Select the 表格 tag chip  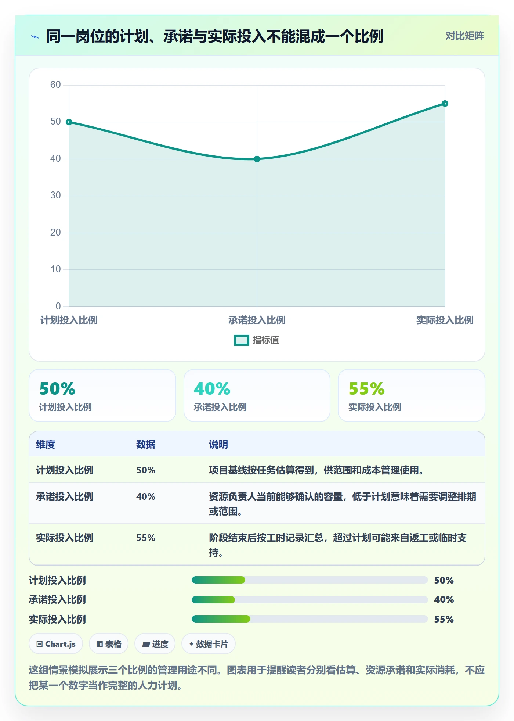pyautogui.click(x=109, y=644)
